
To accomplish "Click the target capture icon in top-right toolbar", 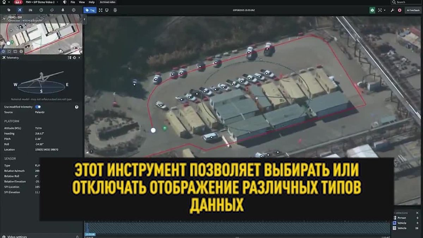I will (380, 10).
